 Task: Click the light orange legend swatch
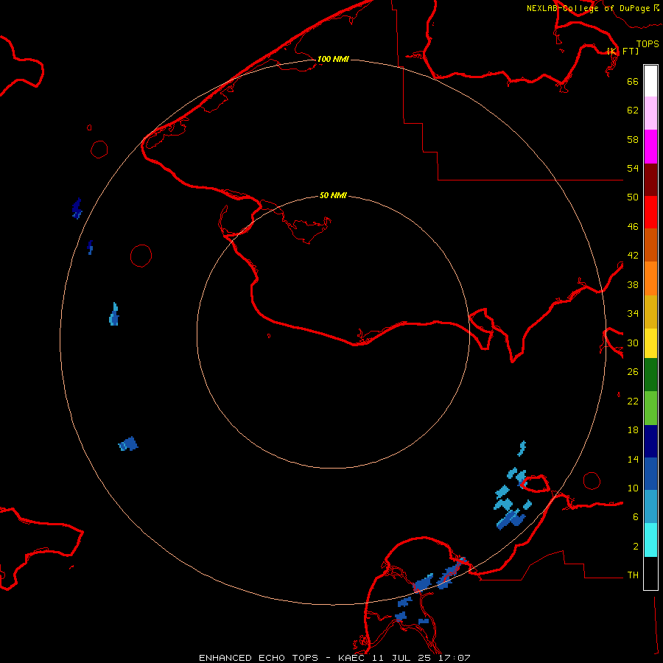[650, 278]
